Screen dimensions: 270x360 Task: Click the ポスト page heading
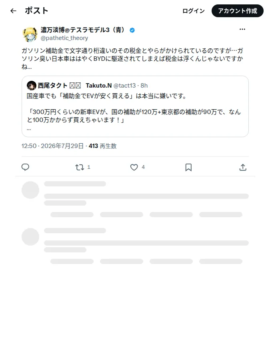tap(36, 10)
